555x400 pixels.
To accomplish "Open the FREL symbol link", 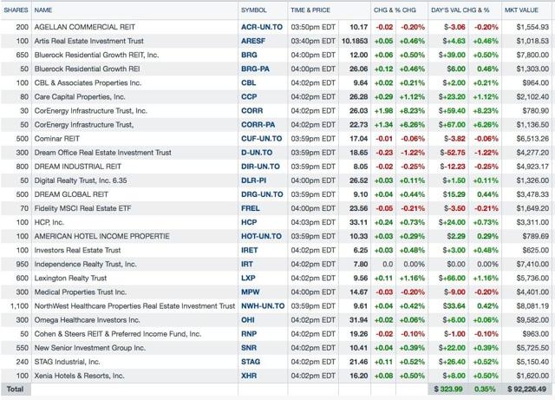I will point(251,208).
